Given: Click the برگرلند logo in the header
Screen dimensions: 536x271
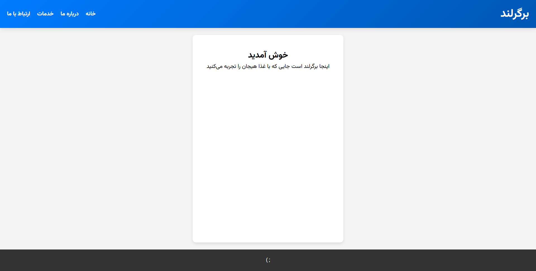Looking at the screenshot, I should pos(514,14).
